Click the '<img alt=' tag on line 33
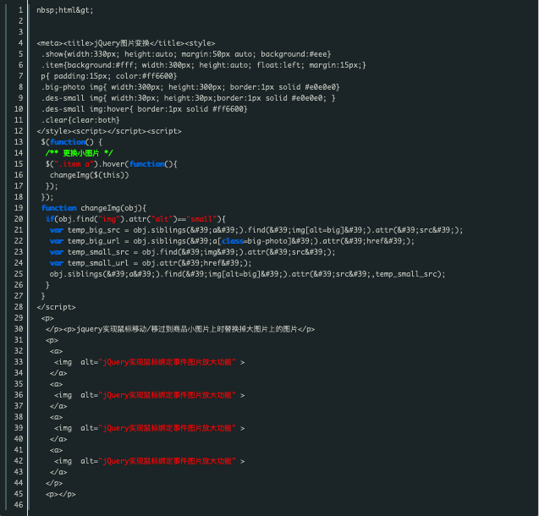Viewport: 539px width, 516px height. pyautogui.click(x=150, y=362)
